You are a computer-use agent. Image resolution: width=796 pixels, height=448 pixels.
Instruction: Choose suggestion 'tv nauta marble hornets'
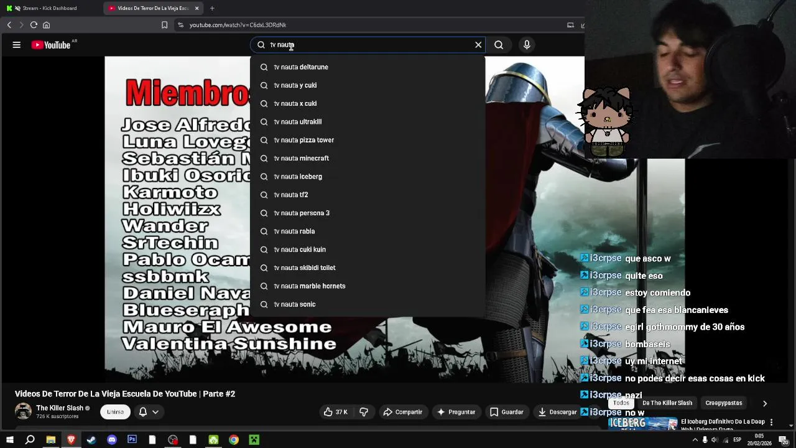(x=368, y=286)
